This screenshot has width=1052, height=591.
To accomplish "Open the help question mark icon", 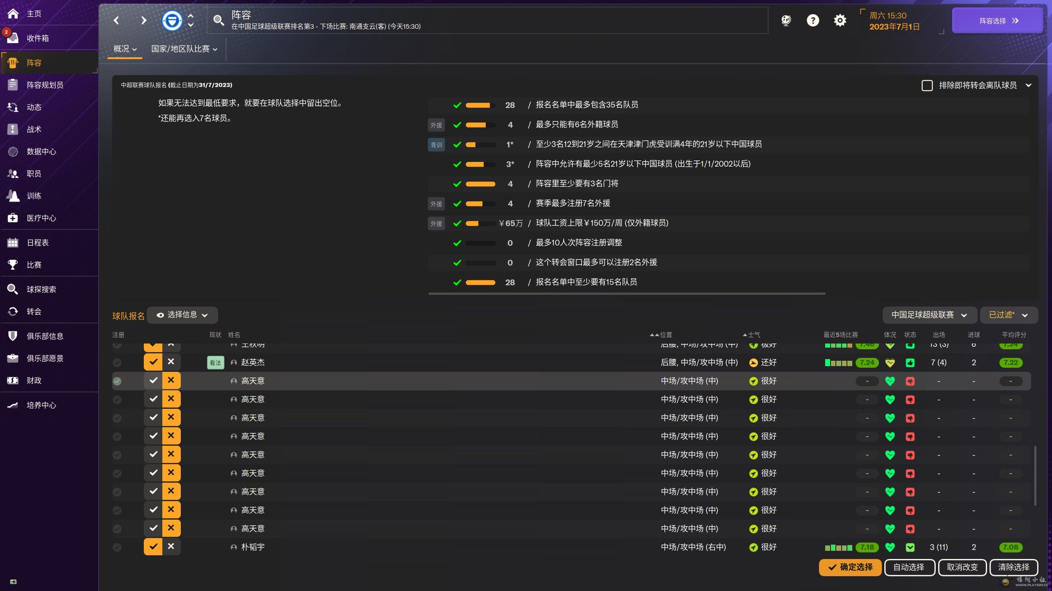I will pos(812,20).
